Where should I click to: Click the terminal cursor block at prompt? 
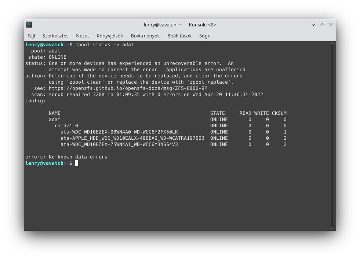[77, 163]
